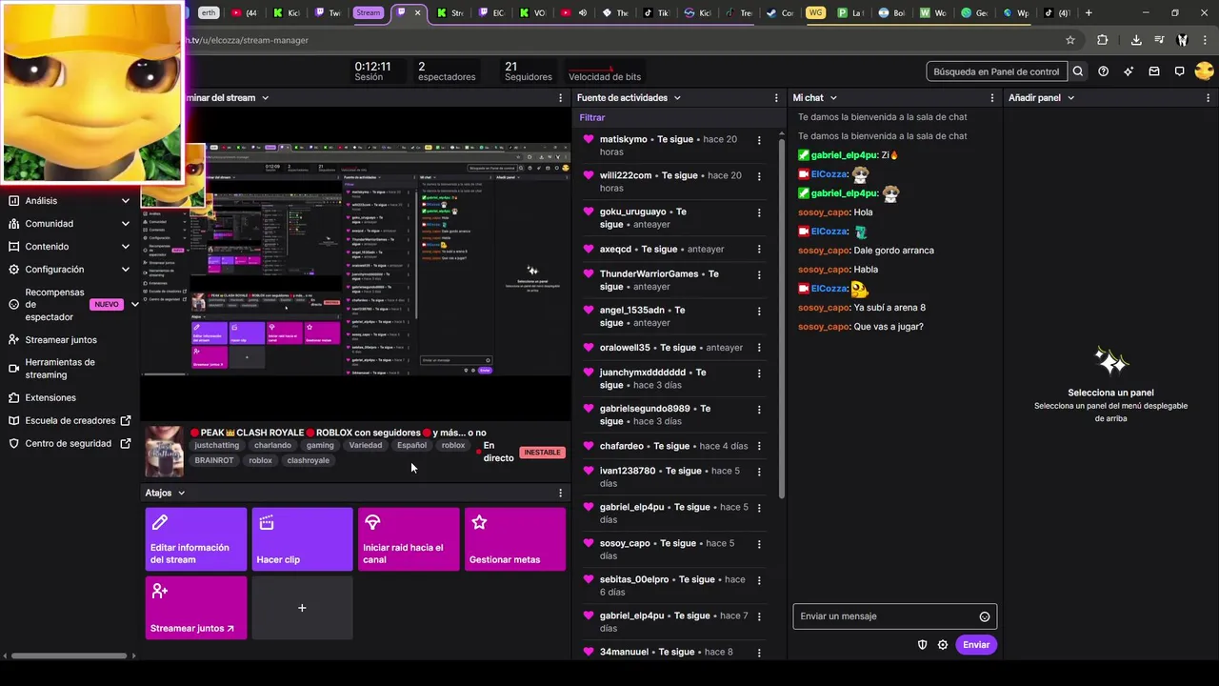Click the Velocidad de bits graph
The image size is (1219, 686).
(605, 71)
